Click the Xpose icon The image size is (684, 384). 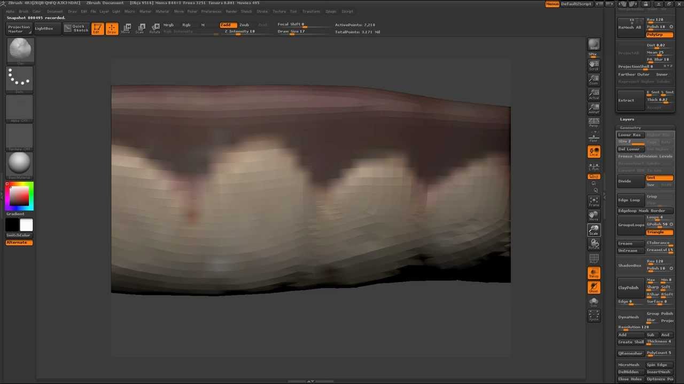[x=594, y=316]
